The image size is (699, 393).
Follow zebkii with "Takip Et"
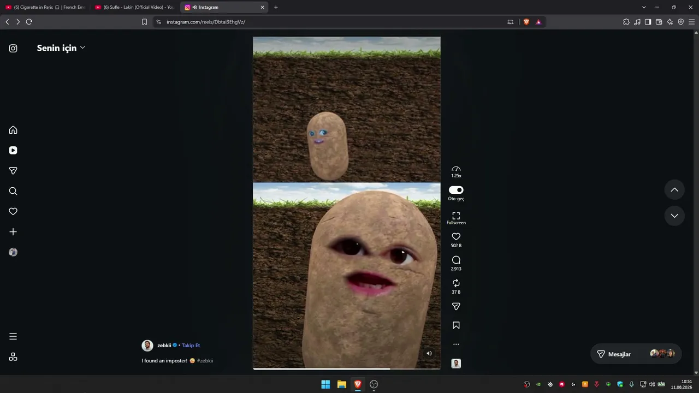pos(191,346)
